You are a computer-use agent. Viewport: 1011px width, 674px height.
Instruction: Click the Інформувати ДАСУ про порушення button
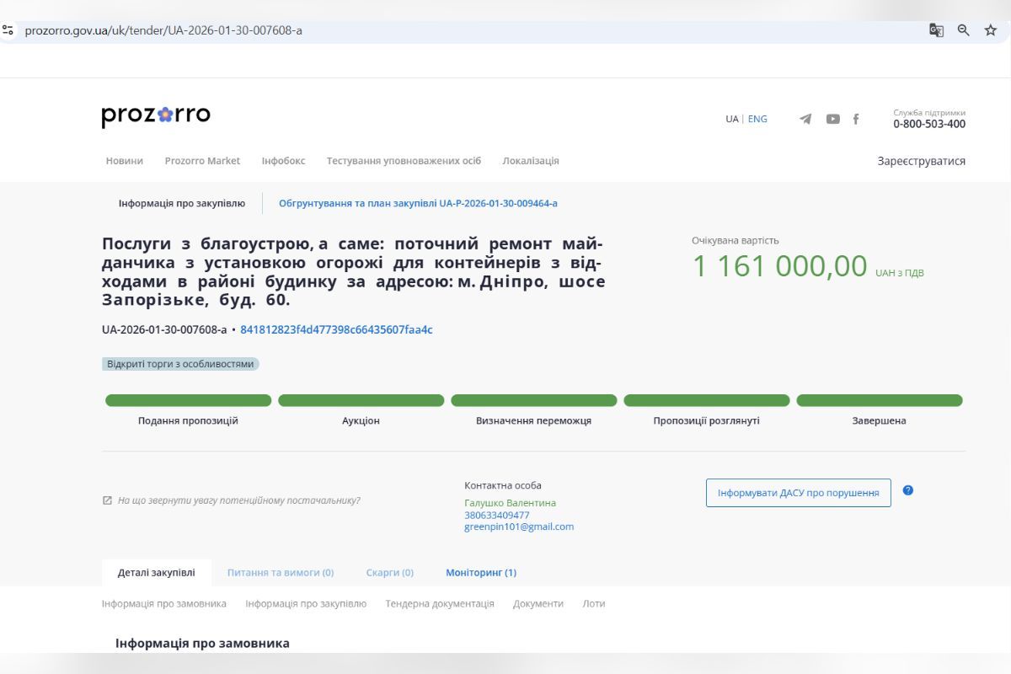coord(798,492)
